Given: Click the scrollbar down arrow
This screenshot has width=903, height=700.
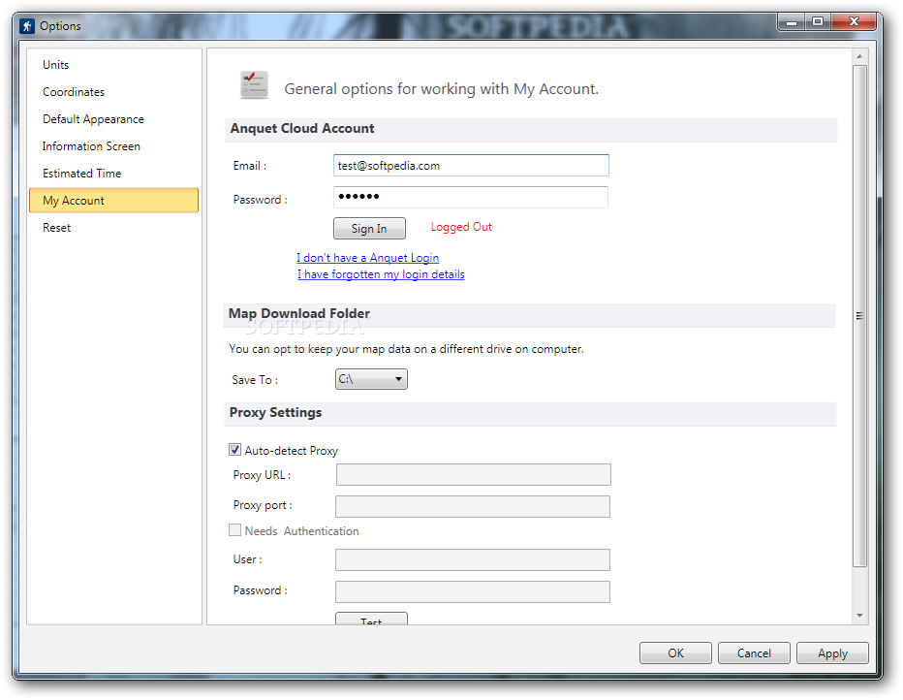Looking at the screenshot, I should [x=859, y=616].
